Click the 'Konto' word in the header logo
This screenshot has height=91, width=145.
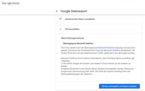16,3
